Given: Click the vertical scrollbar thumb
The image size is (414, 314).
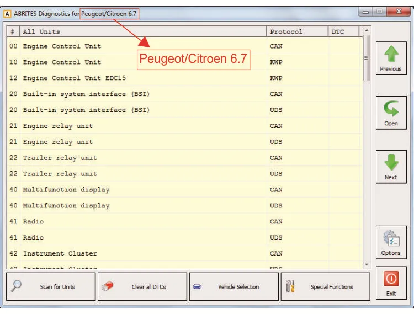Looking at the screenshot, I should pyautogui.click(x=367, y=58).
